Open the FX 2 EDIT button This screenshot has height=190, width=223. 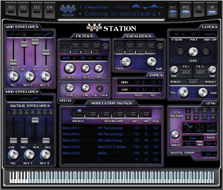[201, 72]
